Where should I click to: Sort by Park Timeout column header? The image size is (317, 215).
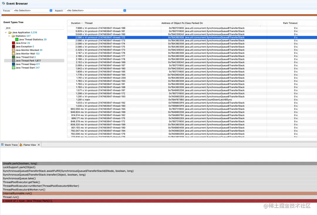click(x=282, y=23)
